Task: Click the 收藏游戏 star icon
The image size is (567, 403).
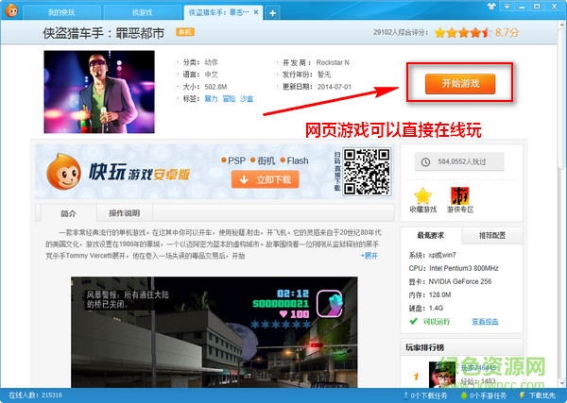Action: pos(423,195)
